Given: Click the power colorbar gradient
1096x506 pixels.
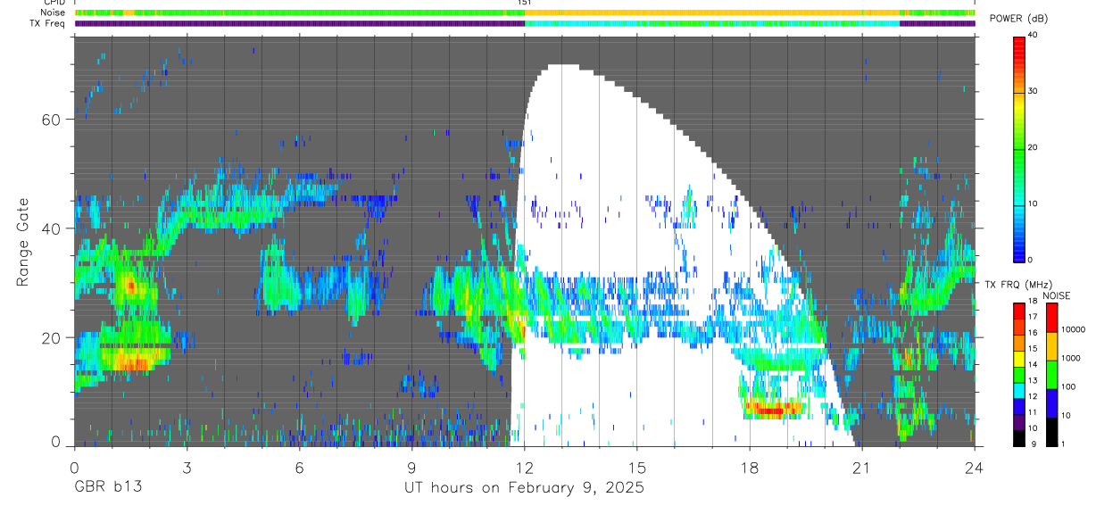Looking at the screenshot, I should 1018,148.
